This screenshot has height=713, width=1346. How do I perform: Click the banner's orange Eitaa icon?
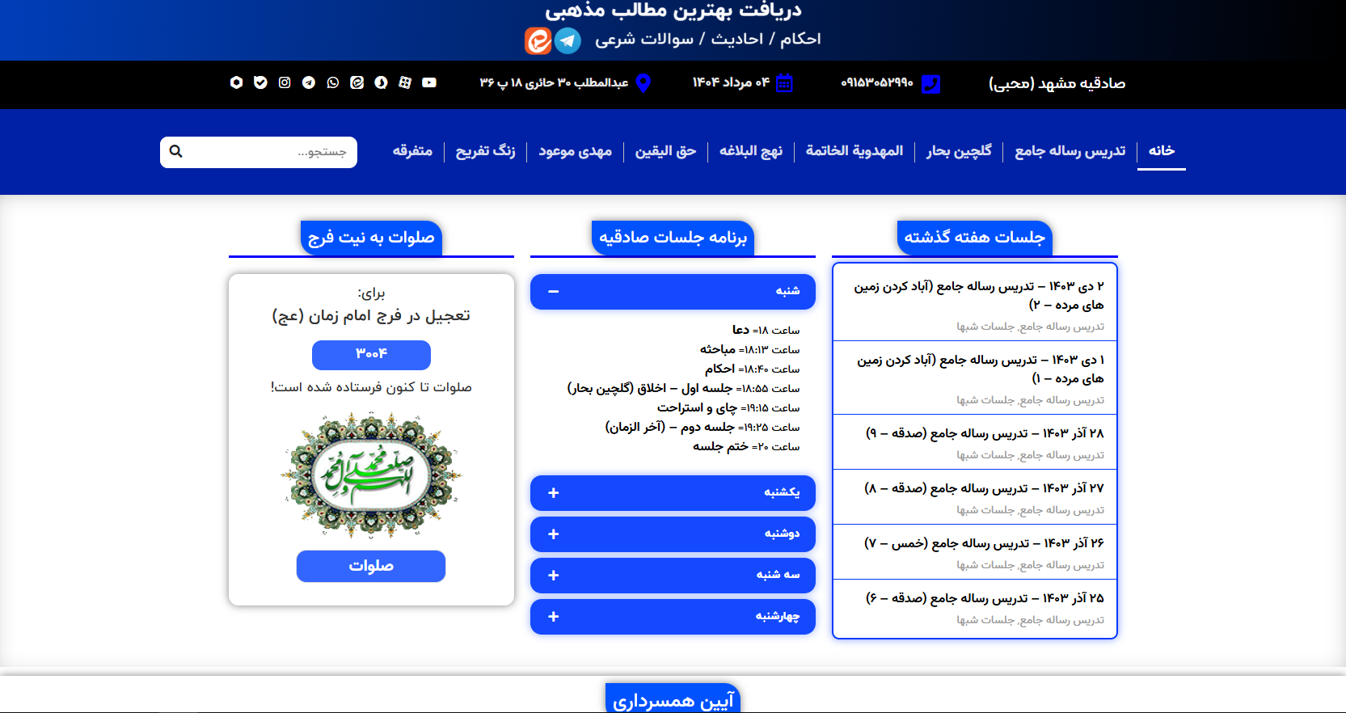tap(538, 40)
